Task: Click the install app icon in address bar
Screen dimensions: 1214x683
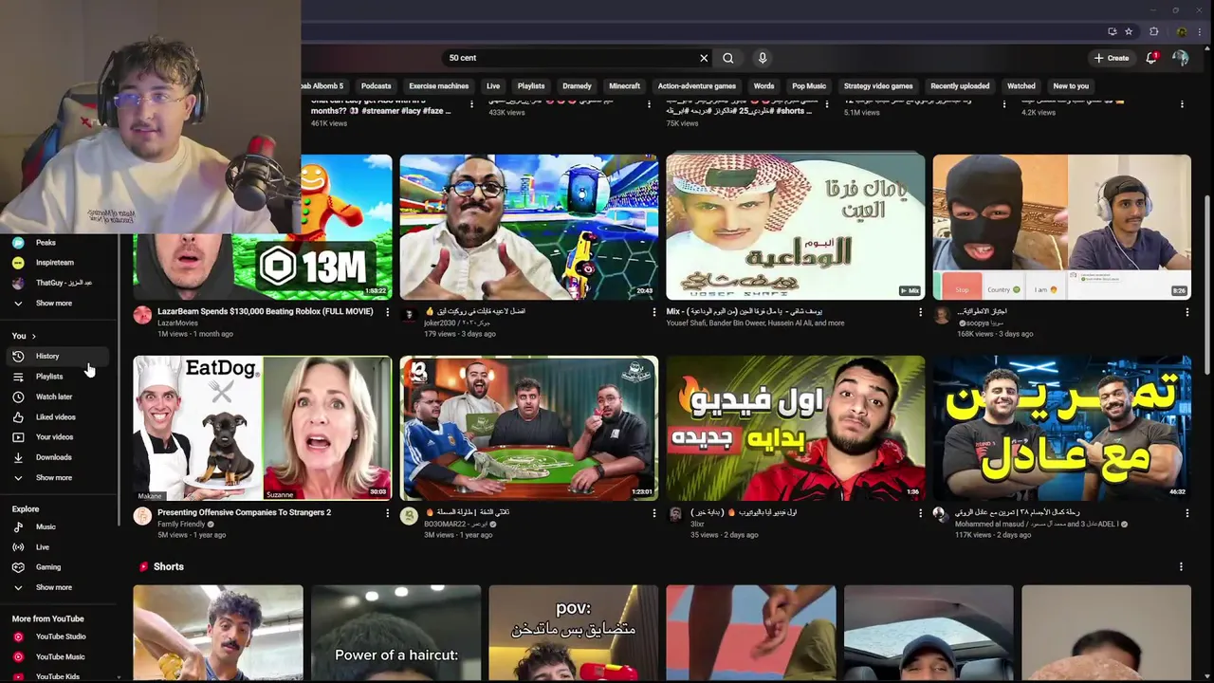Action: coord(1112,31)
